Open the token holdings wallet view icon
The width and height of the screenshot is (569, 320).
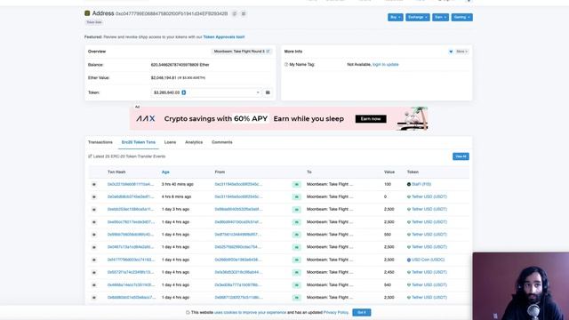click(268, 92)
